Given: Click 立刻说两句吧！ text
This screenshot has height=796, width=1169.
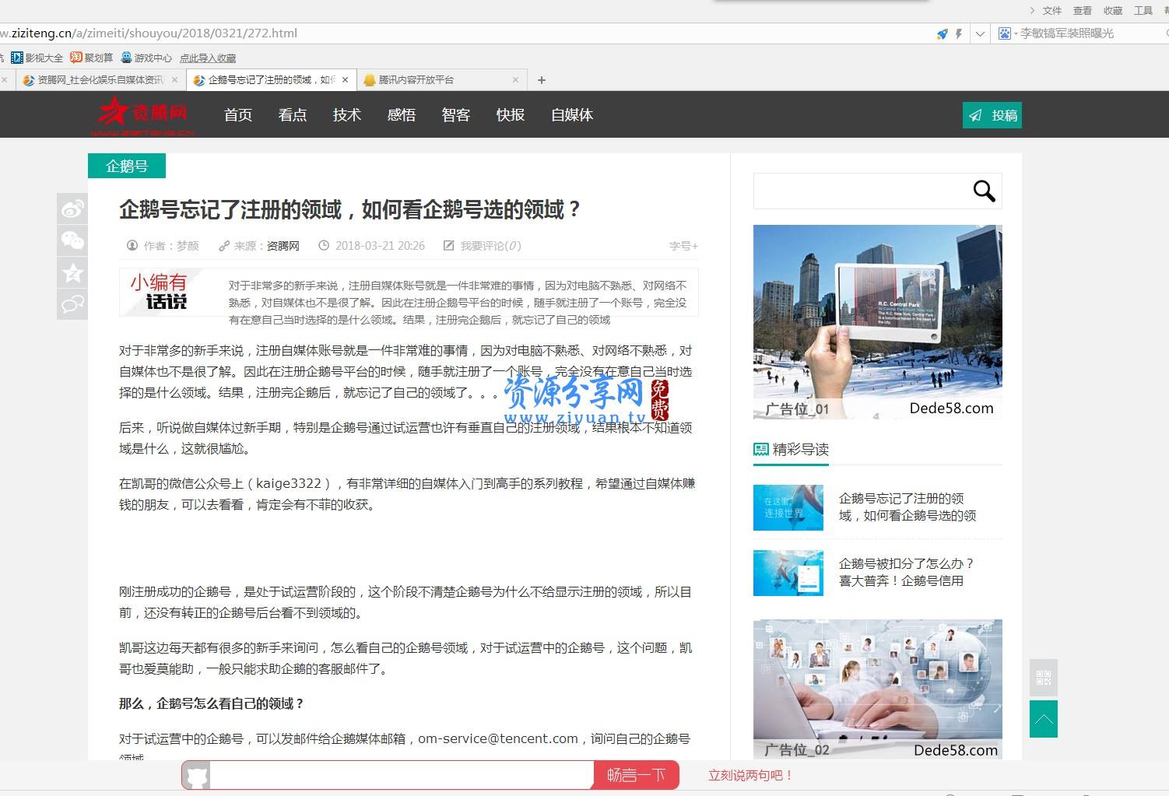Looking at the screenshot, I should [750, 775].
